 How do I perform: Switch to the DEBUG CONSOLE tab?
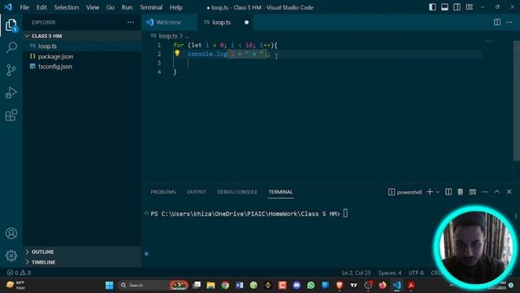tap(237, 192)
